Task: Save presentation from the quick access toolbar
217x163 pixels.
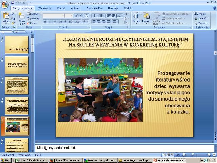Action: (13, 3)
